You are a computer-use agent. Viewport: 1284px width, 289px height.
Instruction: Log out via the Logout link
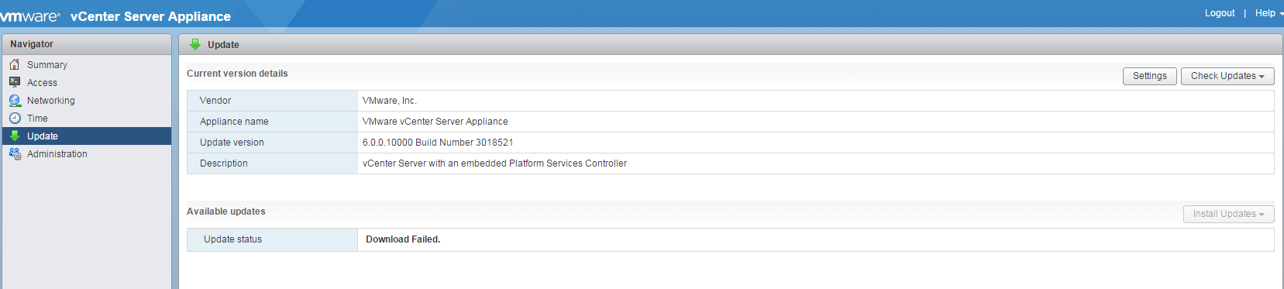tap(1220, 13)
